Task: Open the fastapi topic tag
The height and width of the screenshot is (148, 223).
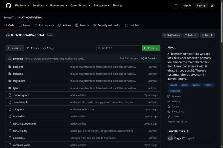Action: tap(173, 85)
